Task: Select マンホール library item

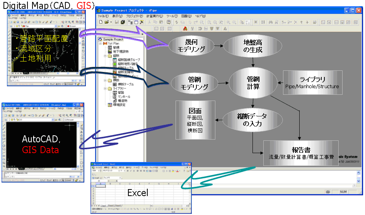Action: 124,97
